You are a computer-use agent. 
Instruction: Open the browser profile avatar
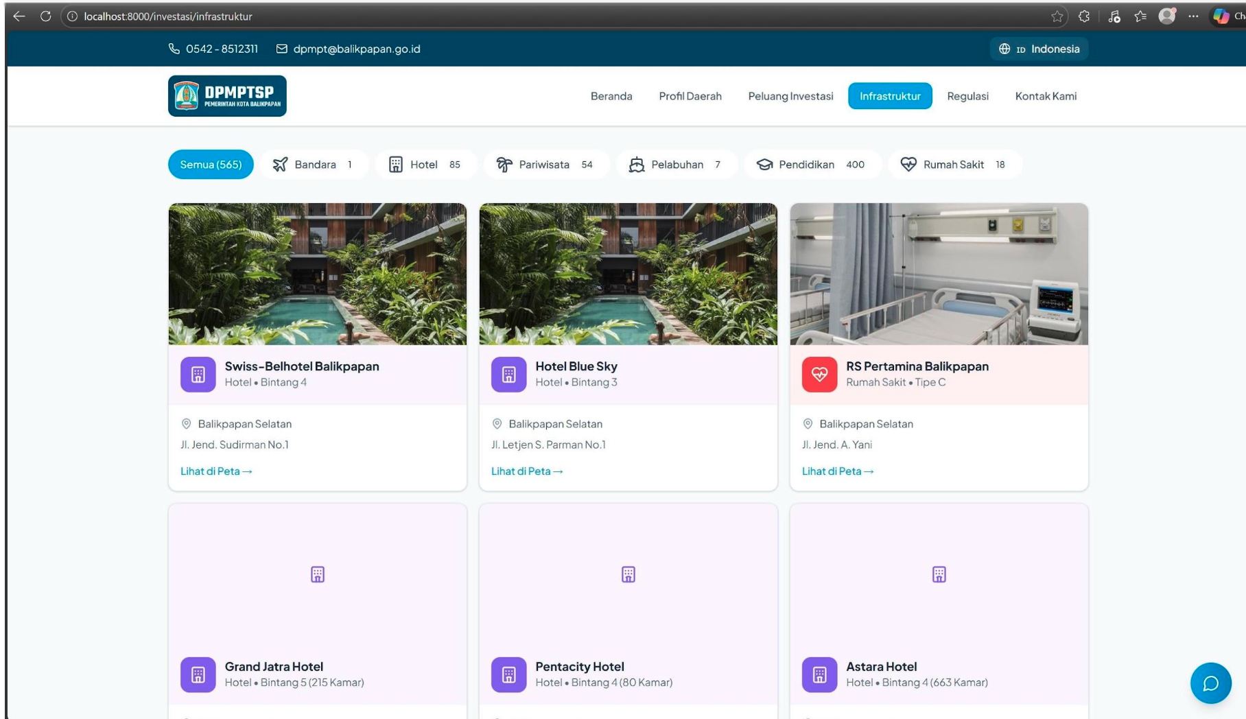[x=1166, y=16]
